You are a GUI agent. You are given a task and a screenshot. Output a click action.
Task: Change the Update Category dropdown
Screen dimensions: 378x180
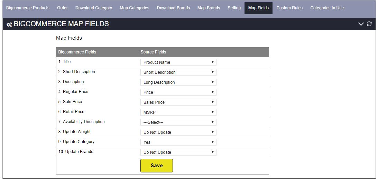coord(178,142)
